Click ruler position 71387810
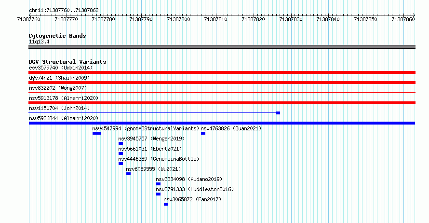Image resolution: width=429 pixels, height=223 pixels. (215, 19)
